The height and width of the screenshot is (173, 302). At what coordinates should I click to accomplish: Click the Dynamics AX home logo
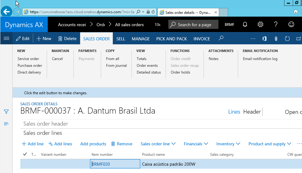[x=24, y=25]
